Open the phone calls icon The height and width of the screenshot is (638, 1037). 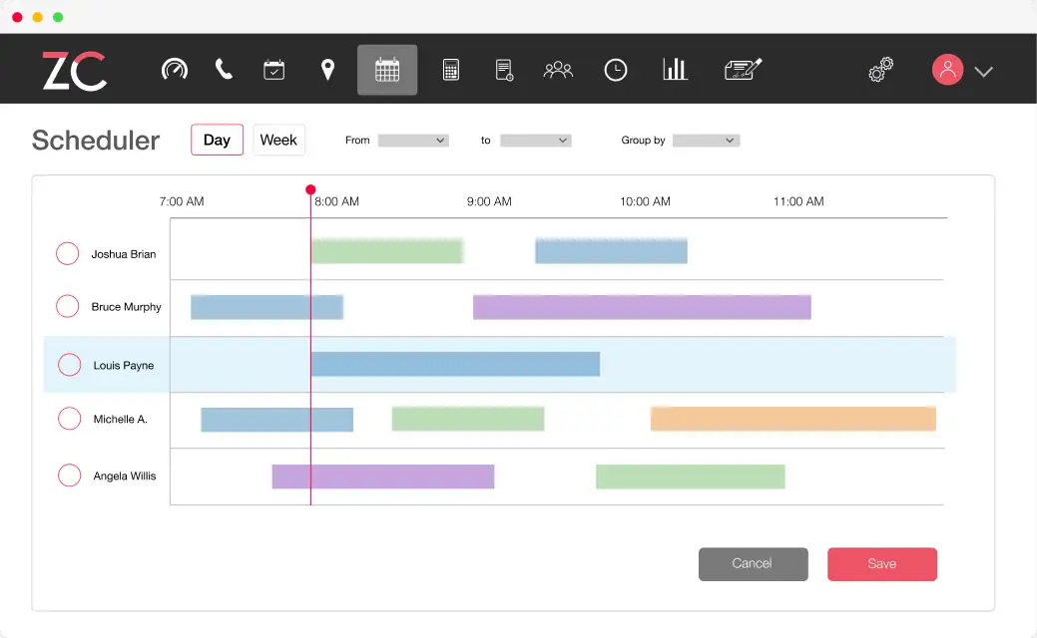click(x=224, y=70)
